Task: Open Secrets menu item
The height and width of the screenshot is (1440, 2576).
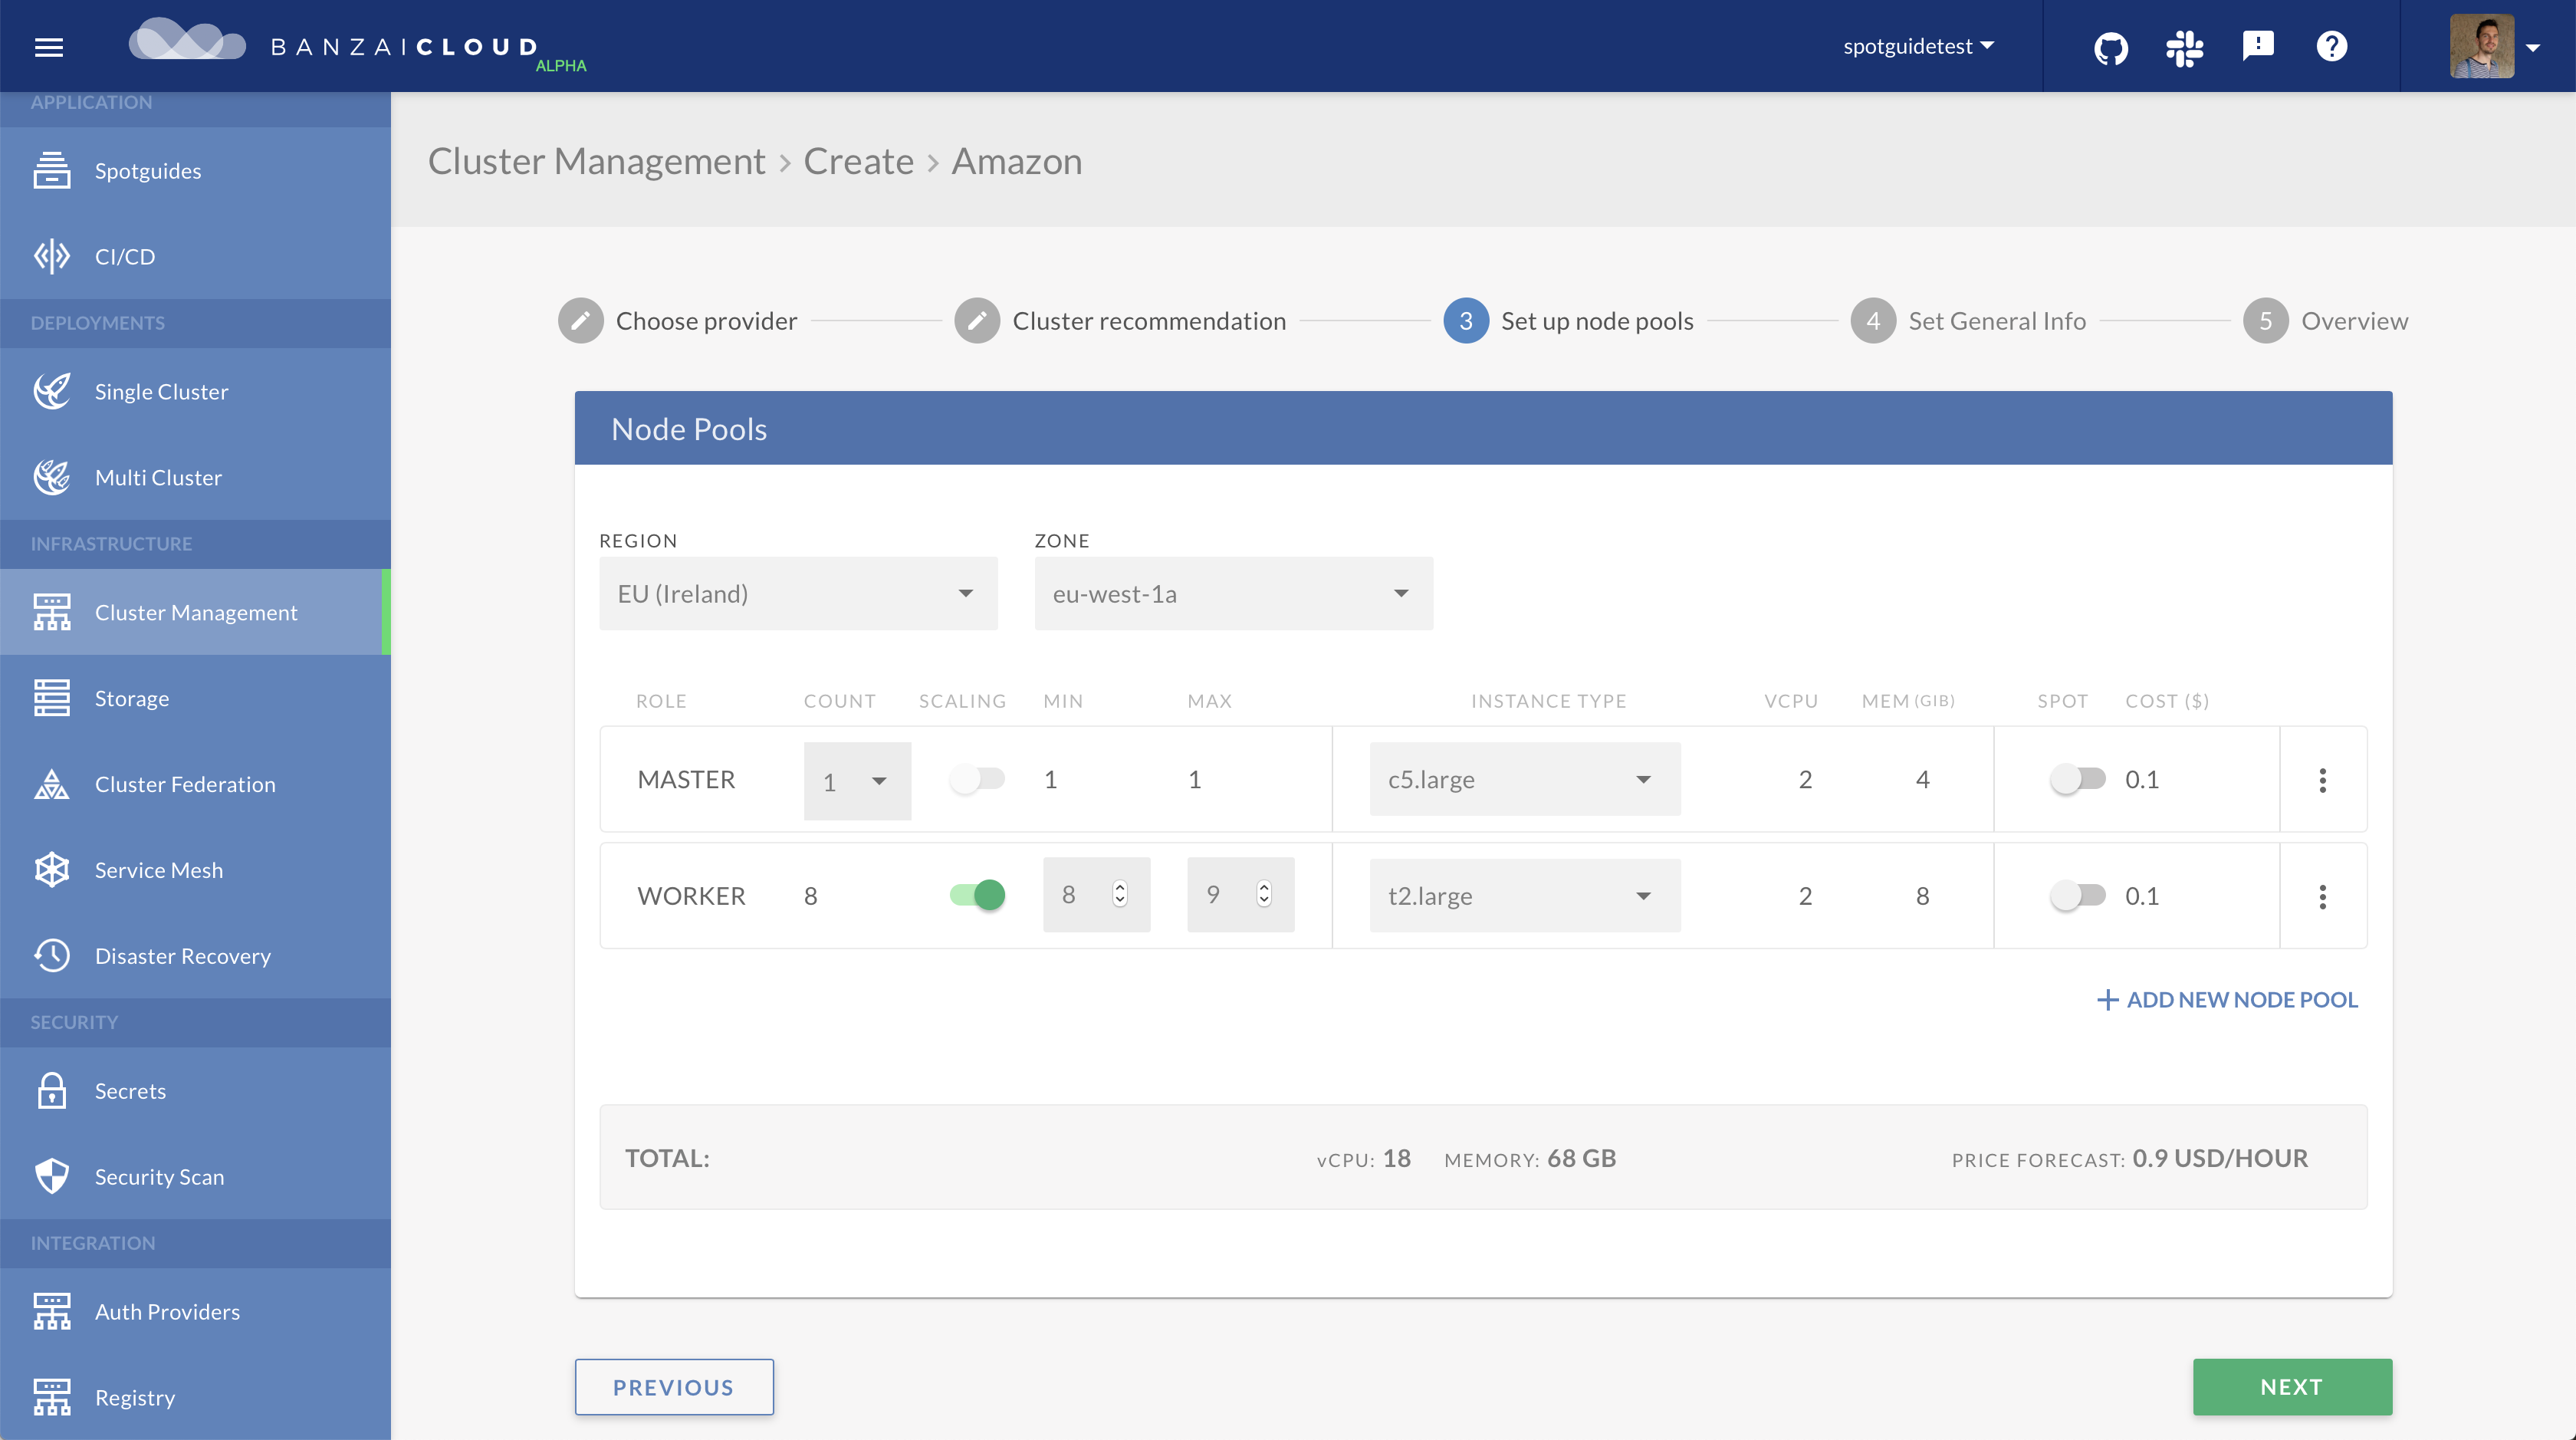Action: coord(195,1090)
